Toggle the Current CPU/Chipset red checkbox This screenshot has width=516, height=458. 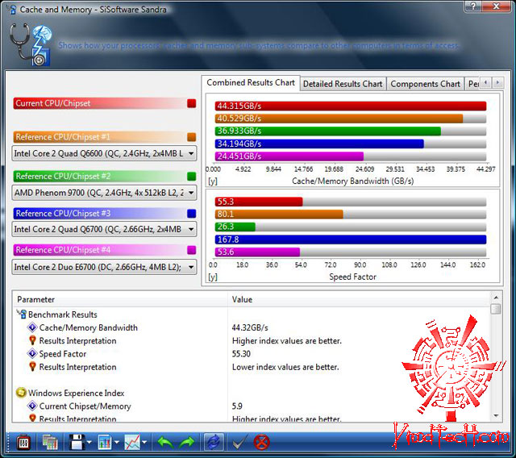(192, 103)
